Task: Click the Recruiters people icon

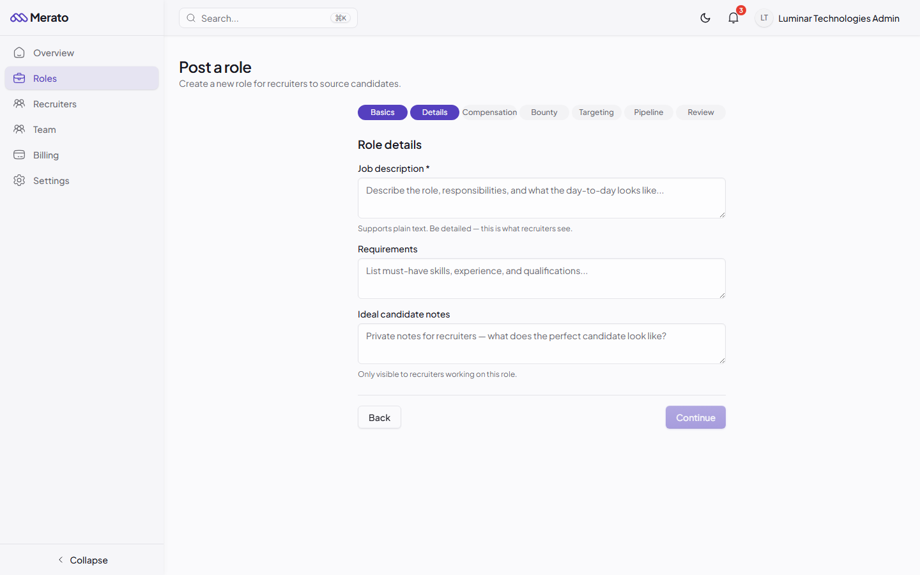Action: [19, 103]
